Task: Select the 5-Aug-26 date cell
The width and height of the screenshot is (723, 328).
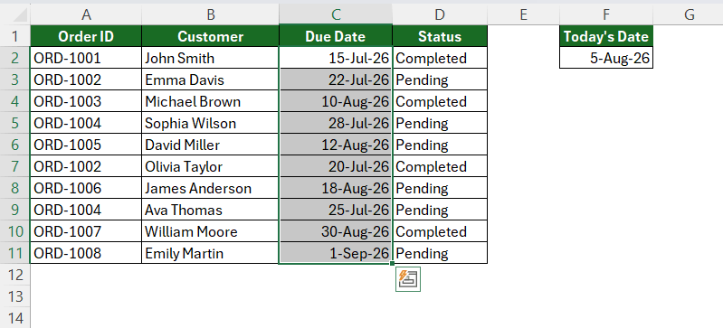Action: coord(606,58)
